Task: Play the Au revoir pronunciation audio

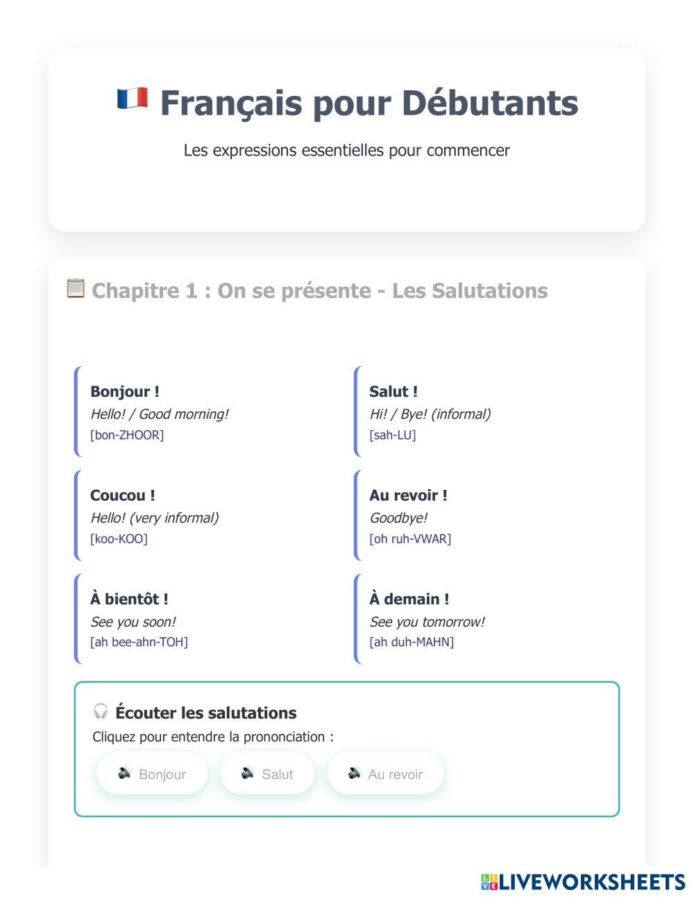Action: pyautogui.click(x=386, y=773)
